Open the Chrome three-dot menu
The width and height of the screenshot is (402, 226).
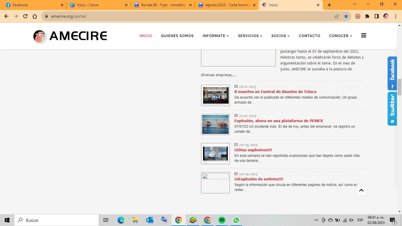pos(396,16)
